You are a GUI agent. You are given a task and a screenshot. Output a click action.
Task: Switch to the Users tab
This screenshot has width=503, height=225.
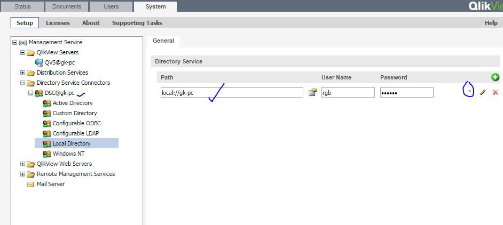[111, 6]
